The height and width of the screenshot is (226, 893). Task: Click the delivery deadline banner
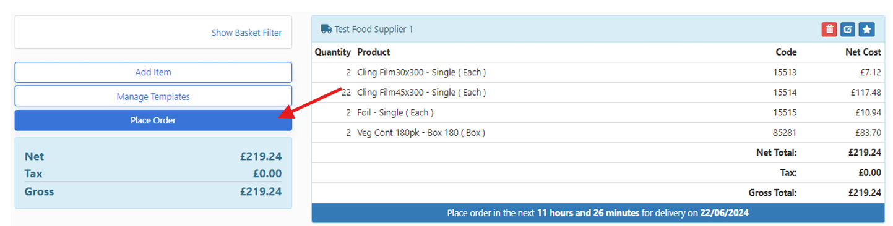point(598,213)
